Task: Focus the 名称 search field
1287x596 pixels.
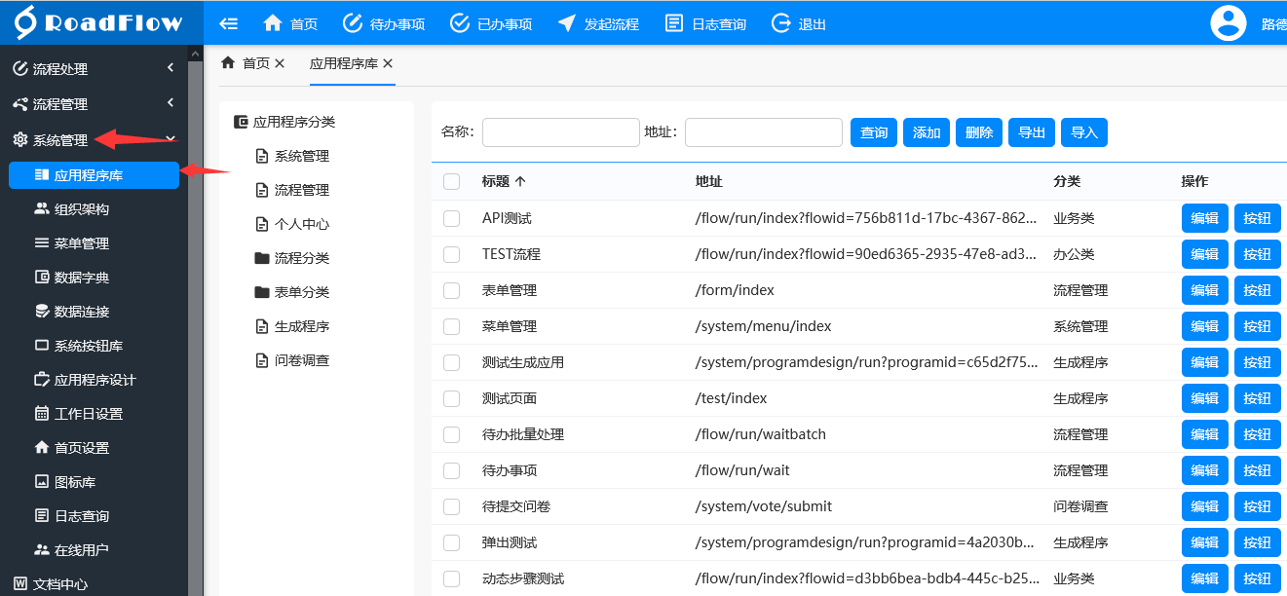Action: pyautogui.click(x=561, y=132)
